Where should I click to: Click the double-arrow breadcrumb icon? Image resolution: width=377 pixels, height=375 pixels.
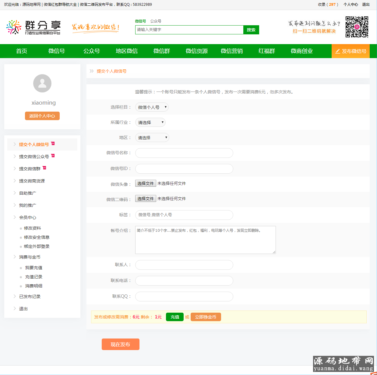92,71
